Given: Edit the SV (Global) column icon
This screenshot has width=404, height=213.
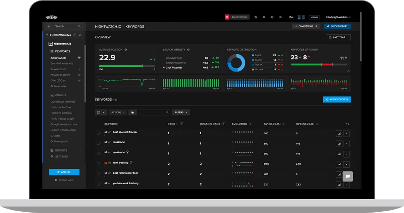Looking at the screenshot, I should click(x=284, y=124).
